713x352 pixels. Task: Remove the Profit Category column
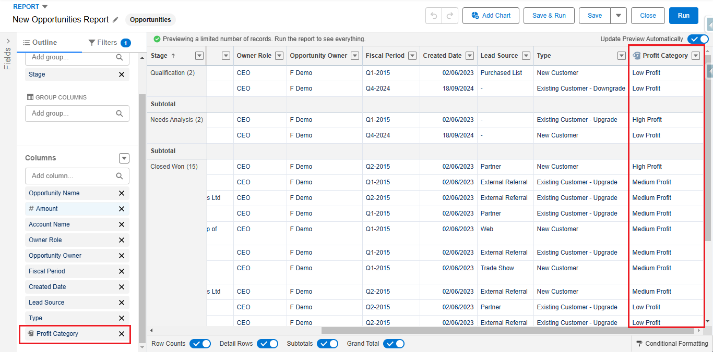(122, 334)
